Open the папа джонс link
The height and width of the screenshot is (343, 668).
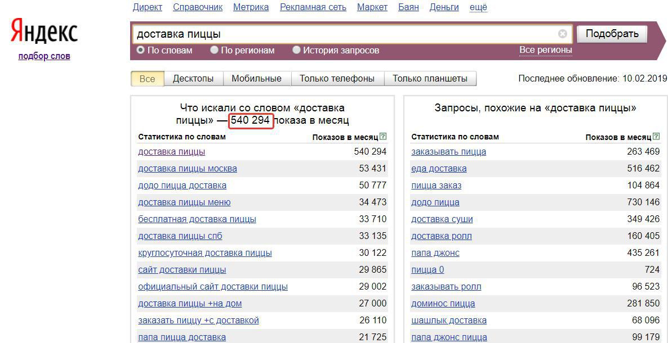(435, 253)
